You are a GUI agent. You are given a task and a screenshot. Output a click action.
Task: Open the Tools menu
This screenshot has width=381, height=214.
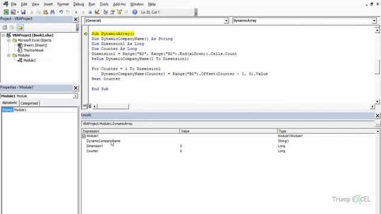coord(104,4)
